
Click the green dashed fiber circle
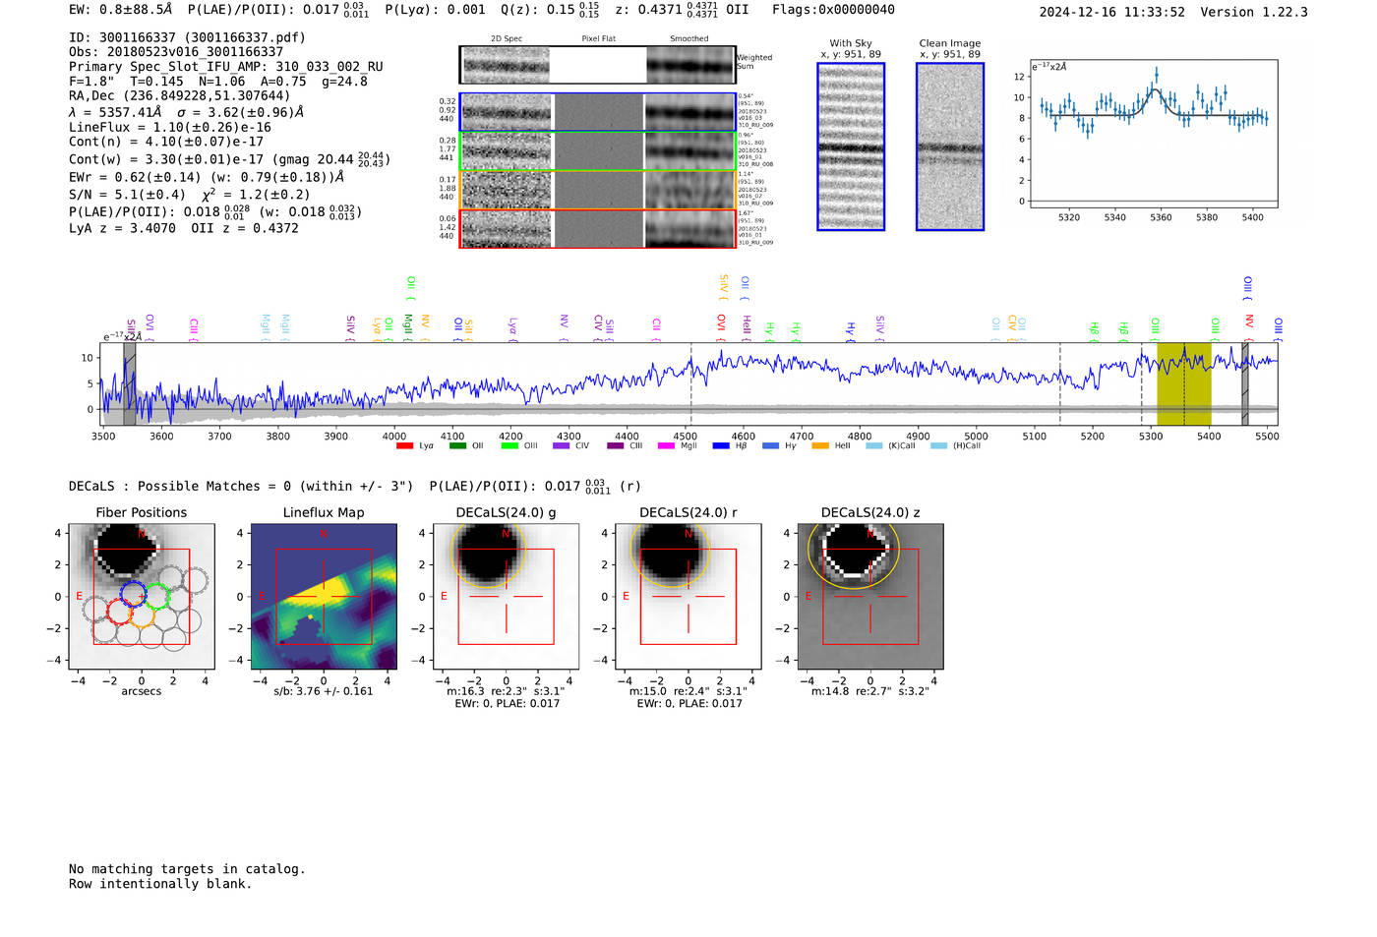[157, 596]
